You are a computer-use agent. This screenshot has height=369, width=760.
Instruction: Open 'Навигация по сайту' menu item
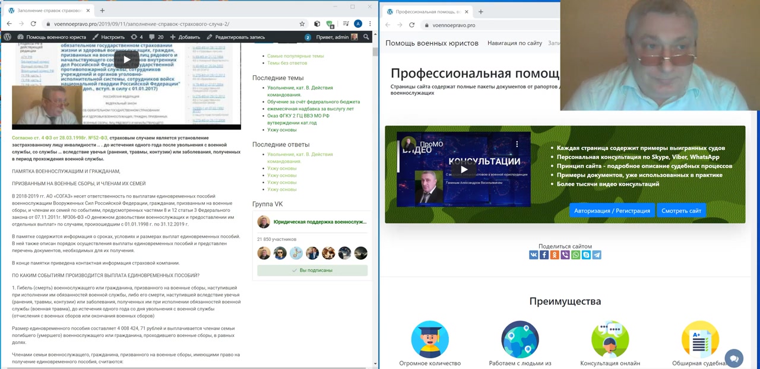tap(514, 43)
